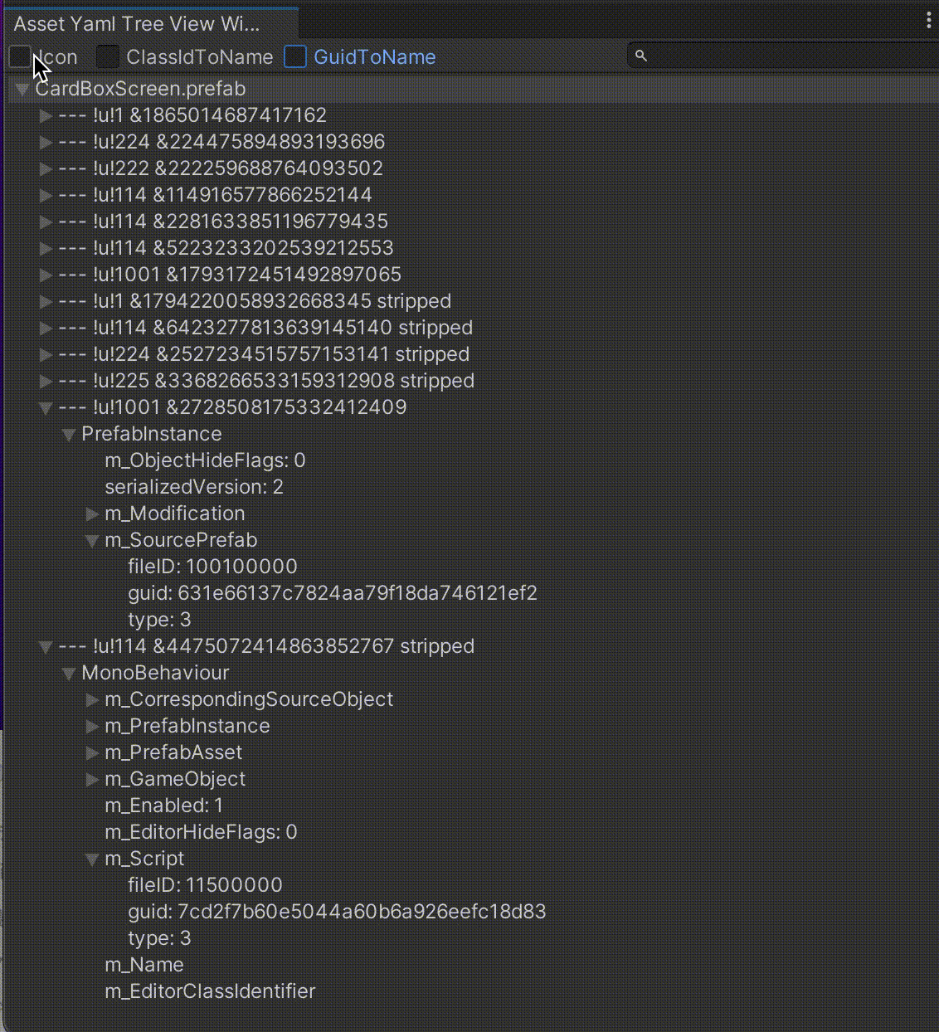The width and height of the screenshot is (939, 1032).
Task: Open the window's three-dot options menu
Action: tap(928, 21)
